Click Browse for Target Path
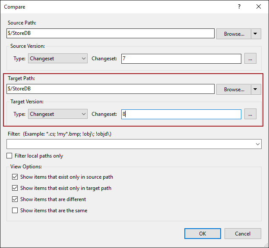 pyautogui.click(x=234, y=90)
